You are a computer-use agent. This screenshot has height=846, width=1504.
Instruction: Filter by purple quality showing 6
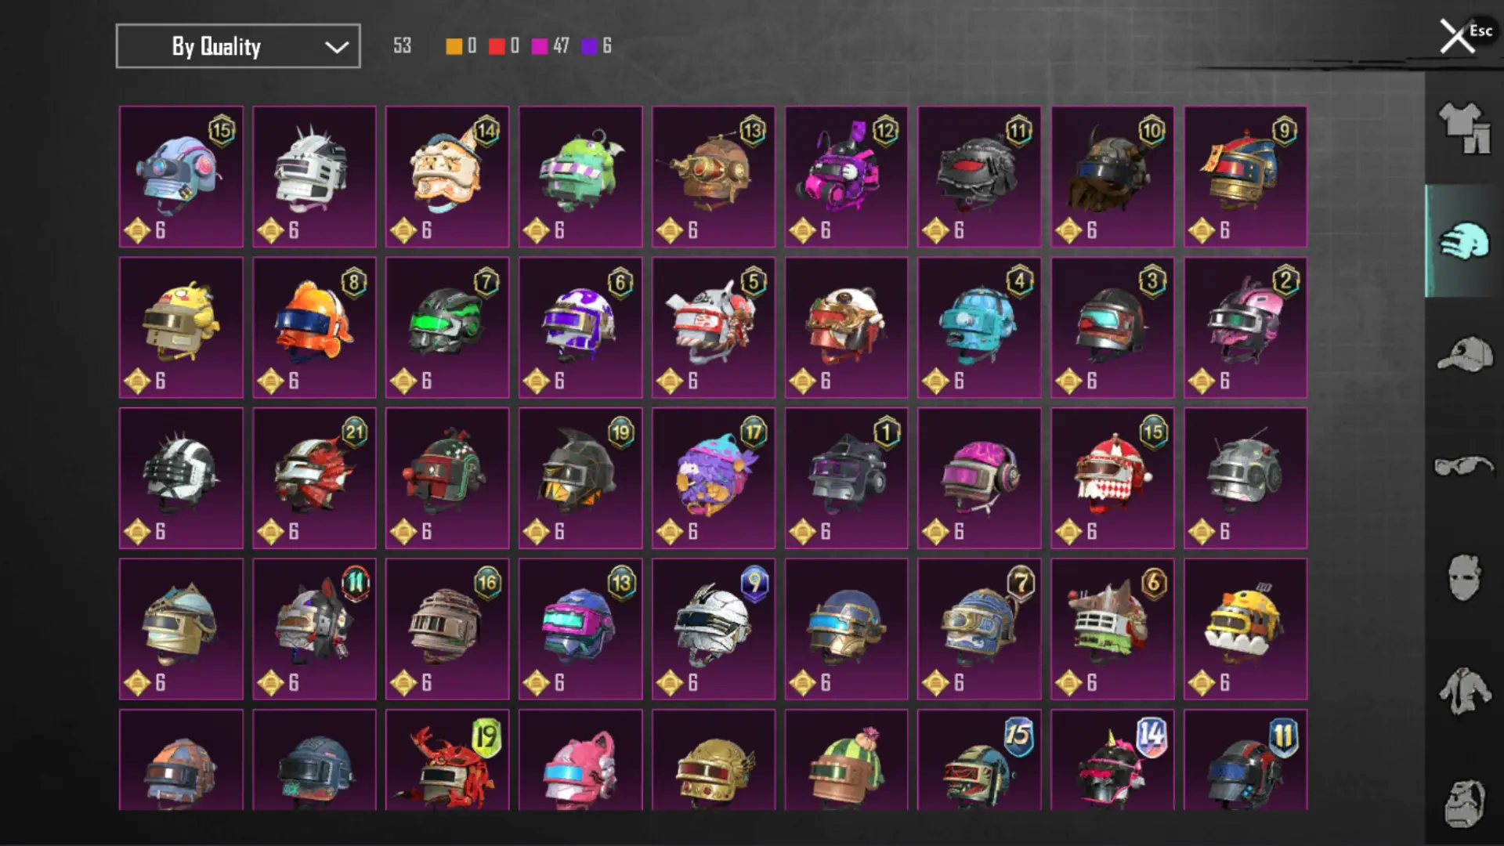597,46
